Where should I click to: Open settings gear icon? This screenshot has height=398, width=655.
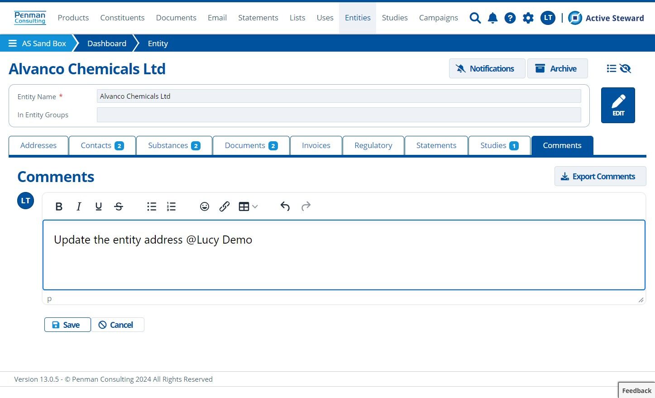point(528,18)
